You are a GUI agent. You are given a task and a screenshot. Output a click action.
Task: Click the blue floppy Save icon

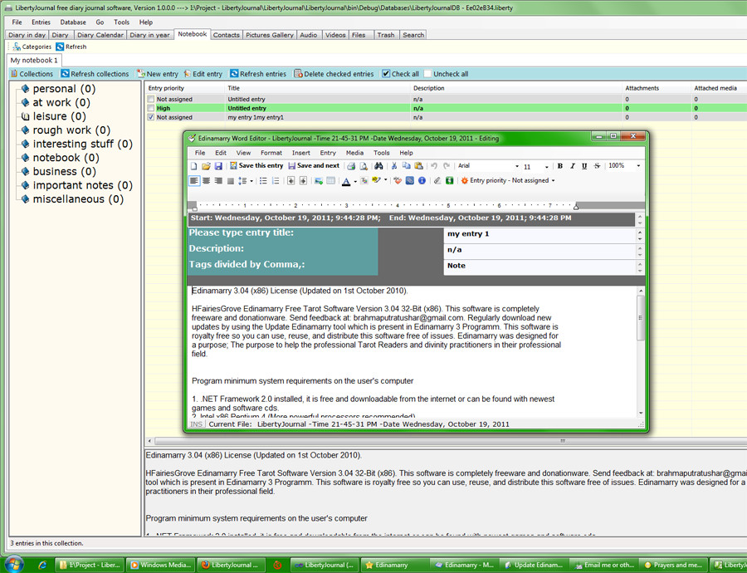218,166
